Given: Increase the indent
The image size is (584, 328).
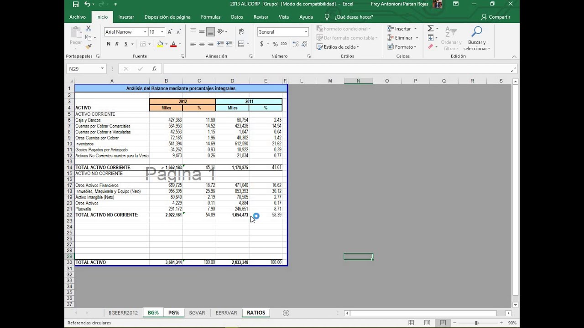Looking at the screenshot, I should [229, 44].
